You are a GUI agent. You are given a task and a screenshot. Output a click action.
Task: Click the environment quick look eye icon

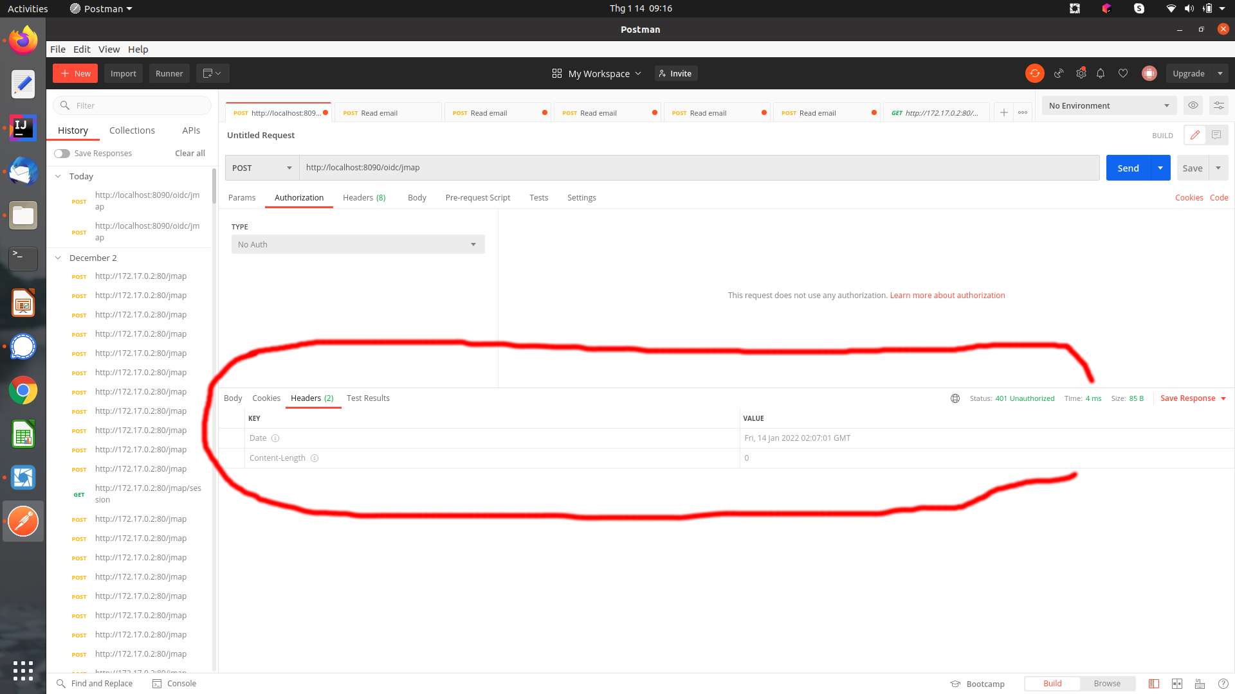point(1193,105)
